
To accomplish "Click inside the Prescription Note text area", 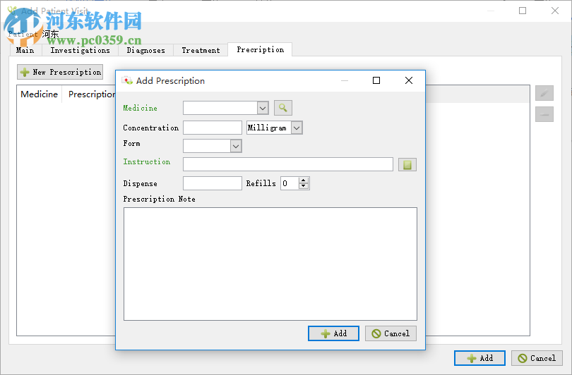I will (x=270, y=264).
